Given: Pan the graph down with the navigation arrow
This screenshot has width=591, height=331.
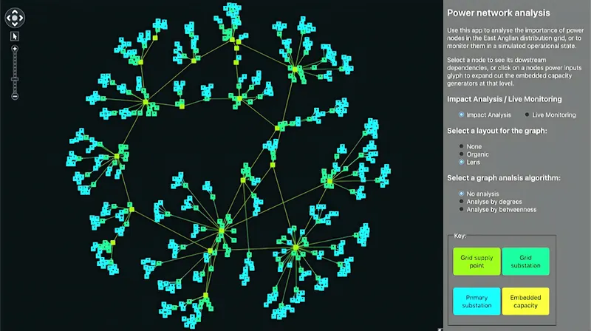Looking at the screenshot, I should [15, 24].
